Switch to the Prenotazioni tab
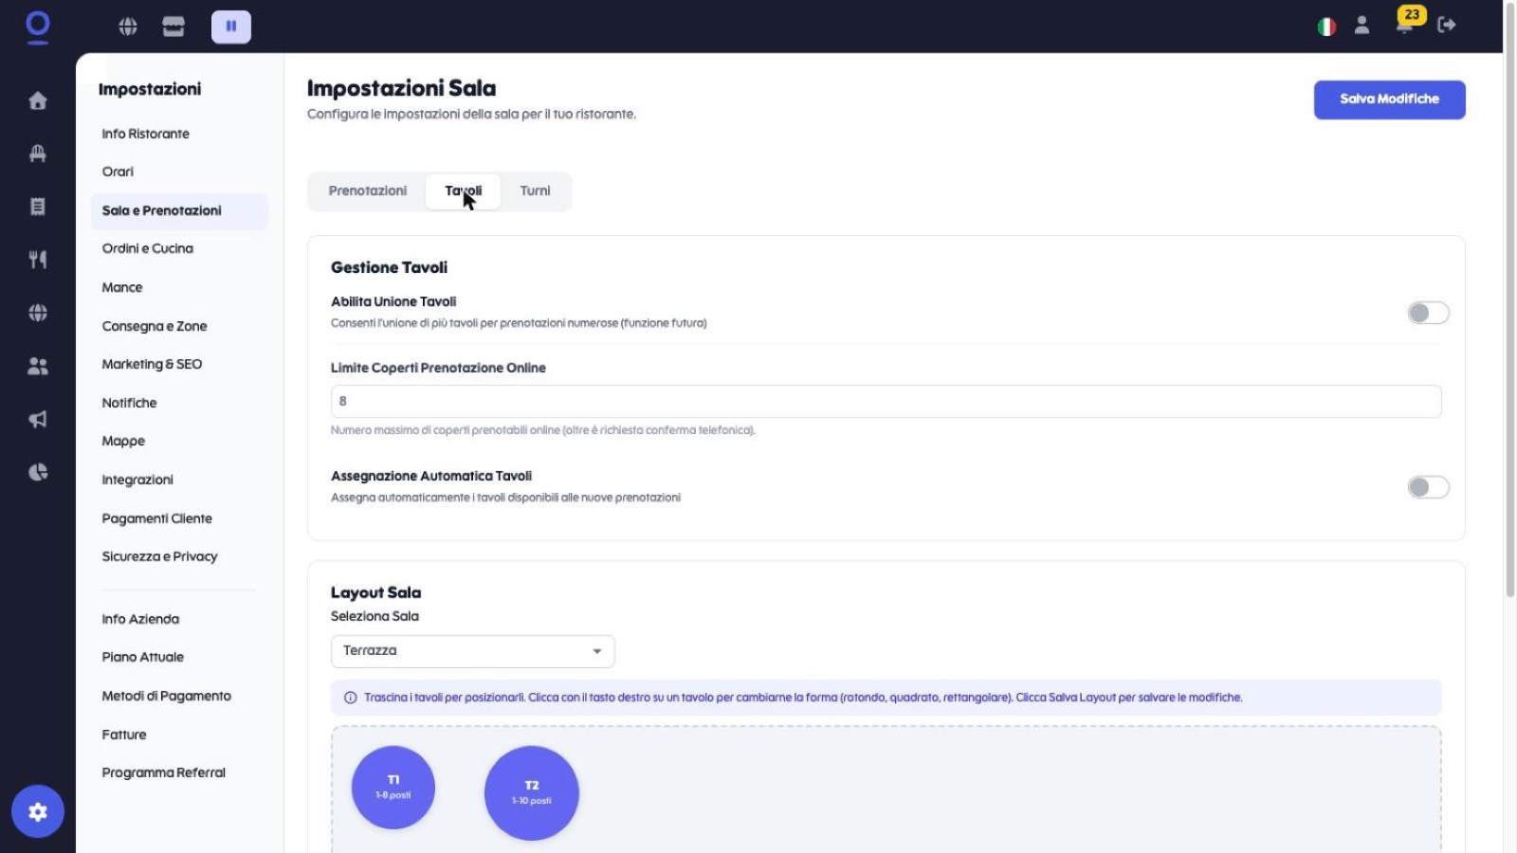1517x853 pixels. pos(367,191)
